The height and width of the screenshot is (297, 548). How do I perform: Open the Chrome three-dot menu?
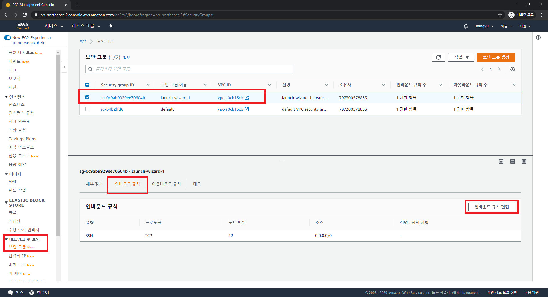[542, 15]
